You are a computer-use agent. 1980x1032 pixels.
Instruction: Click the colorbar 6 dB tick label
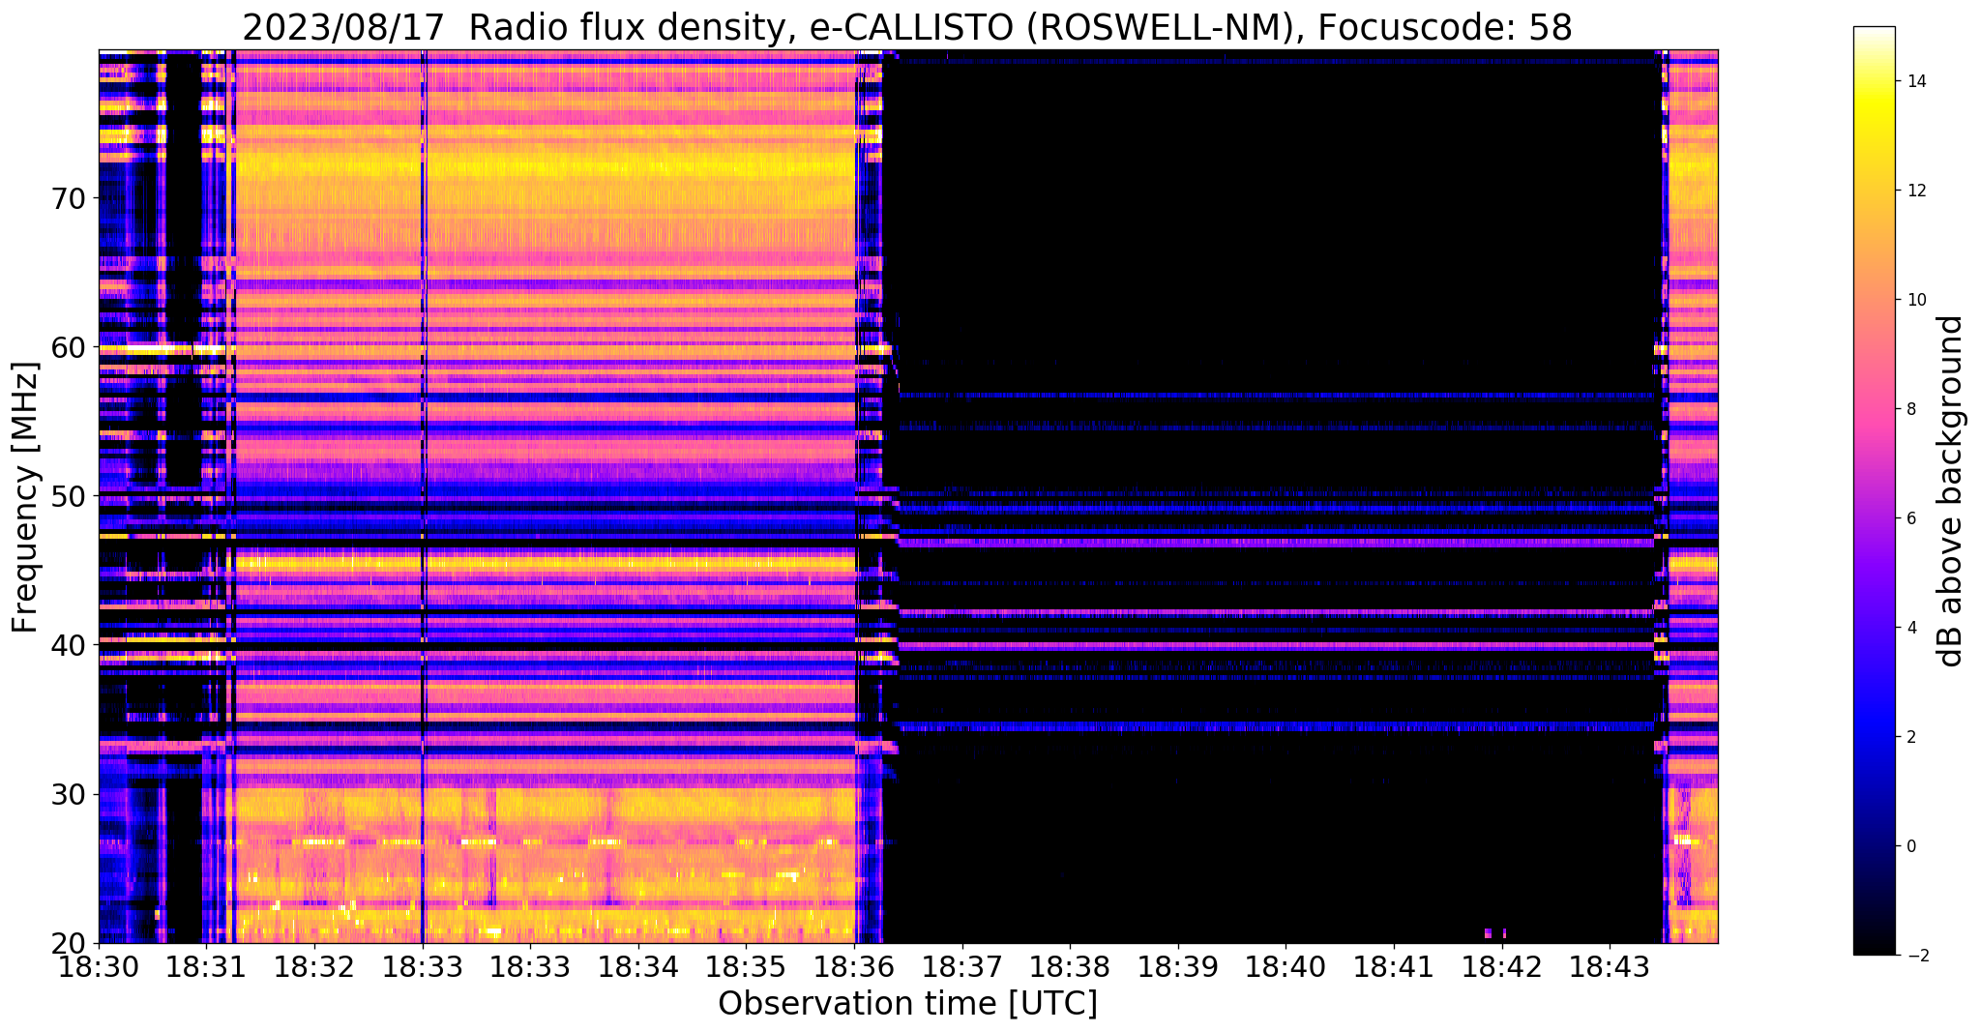1911,518
